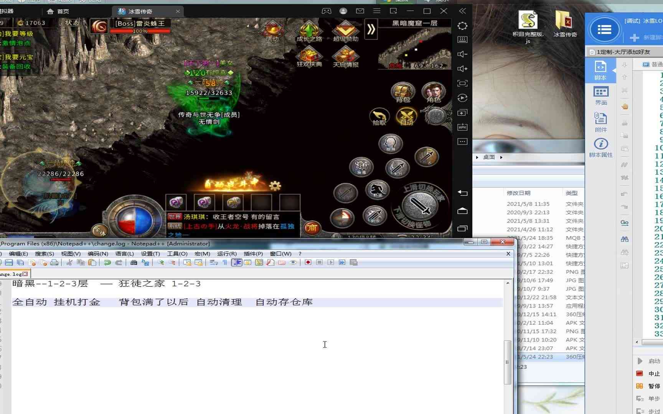Collapse game top icons with double chevron
This screenshot has height=414, width=663.
click(x=371, y=29)
